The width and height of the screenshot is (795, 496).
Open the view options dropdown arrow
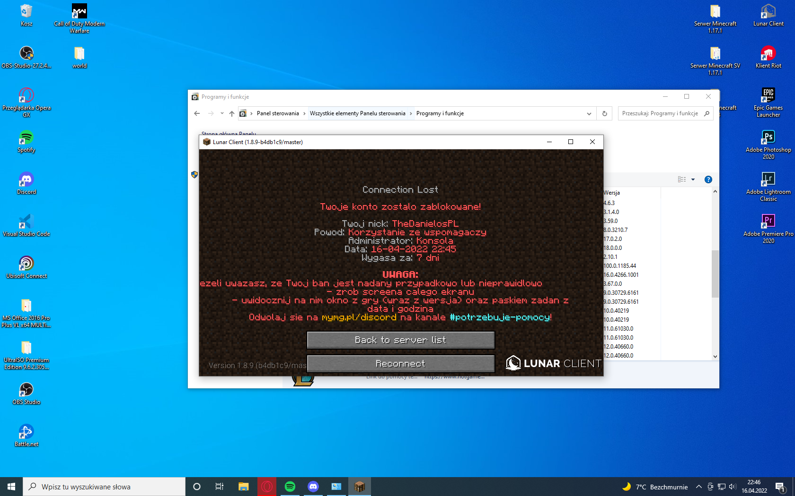693,180
